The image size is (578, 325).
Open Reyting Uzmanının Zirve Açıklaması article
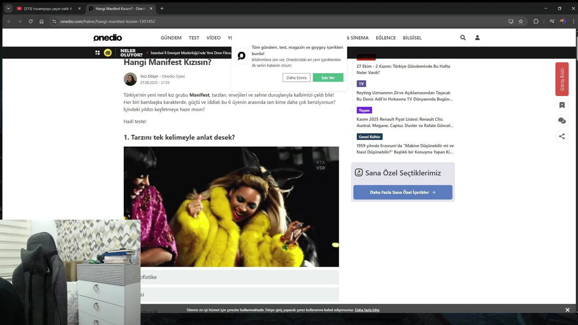(x=405, y=96)
